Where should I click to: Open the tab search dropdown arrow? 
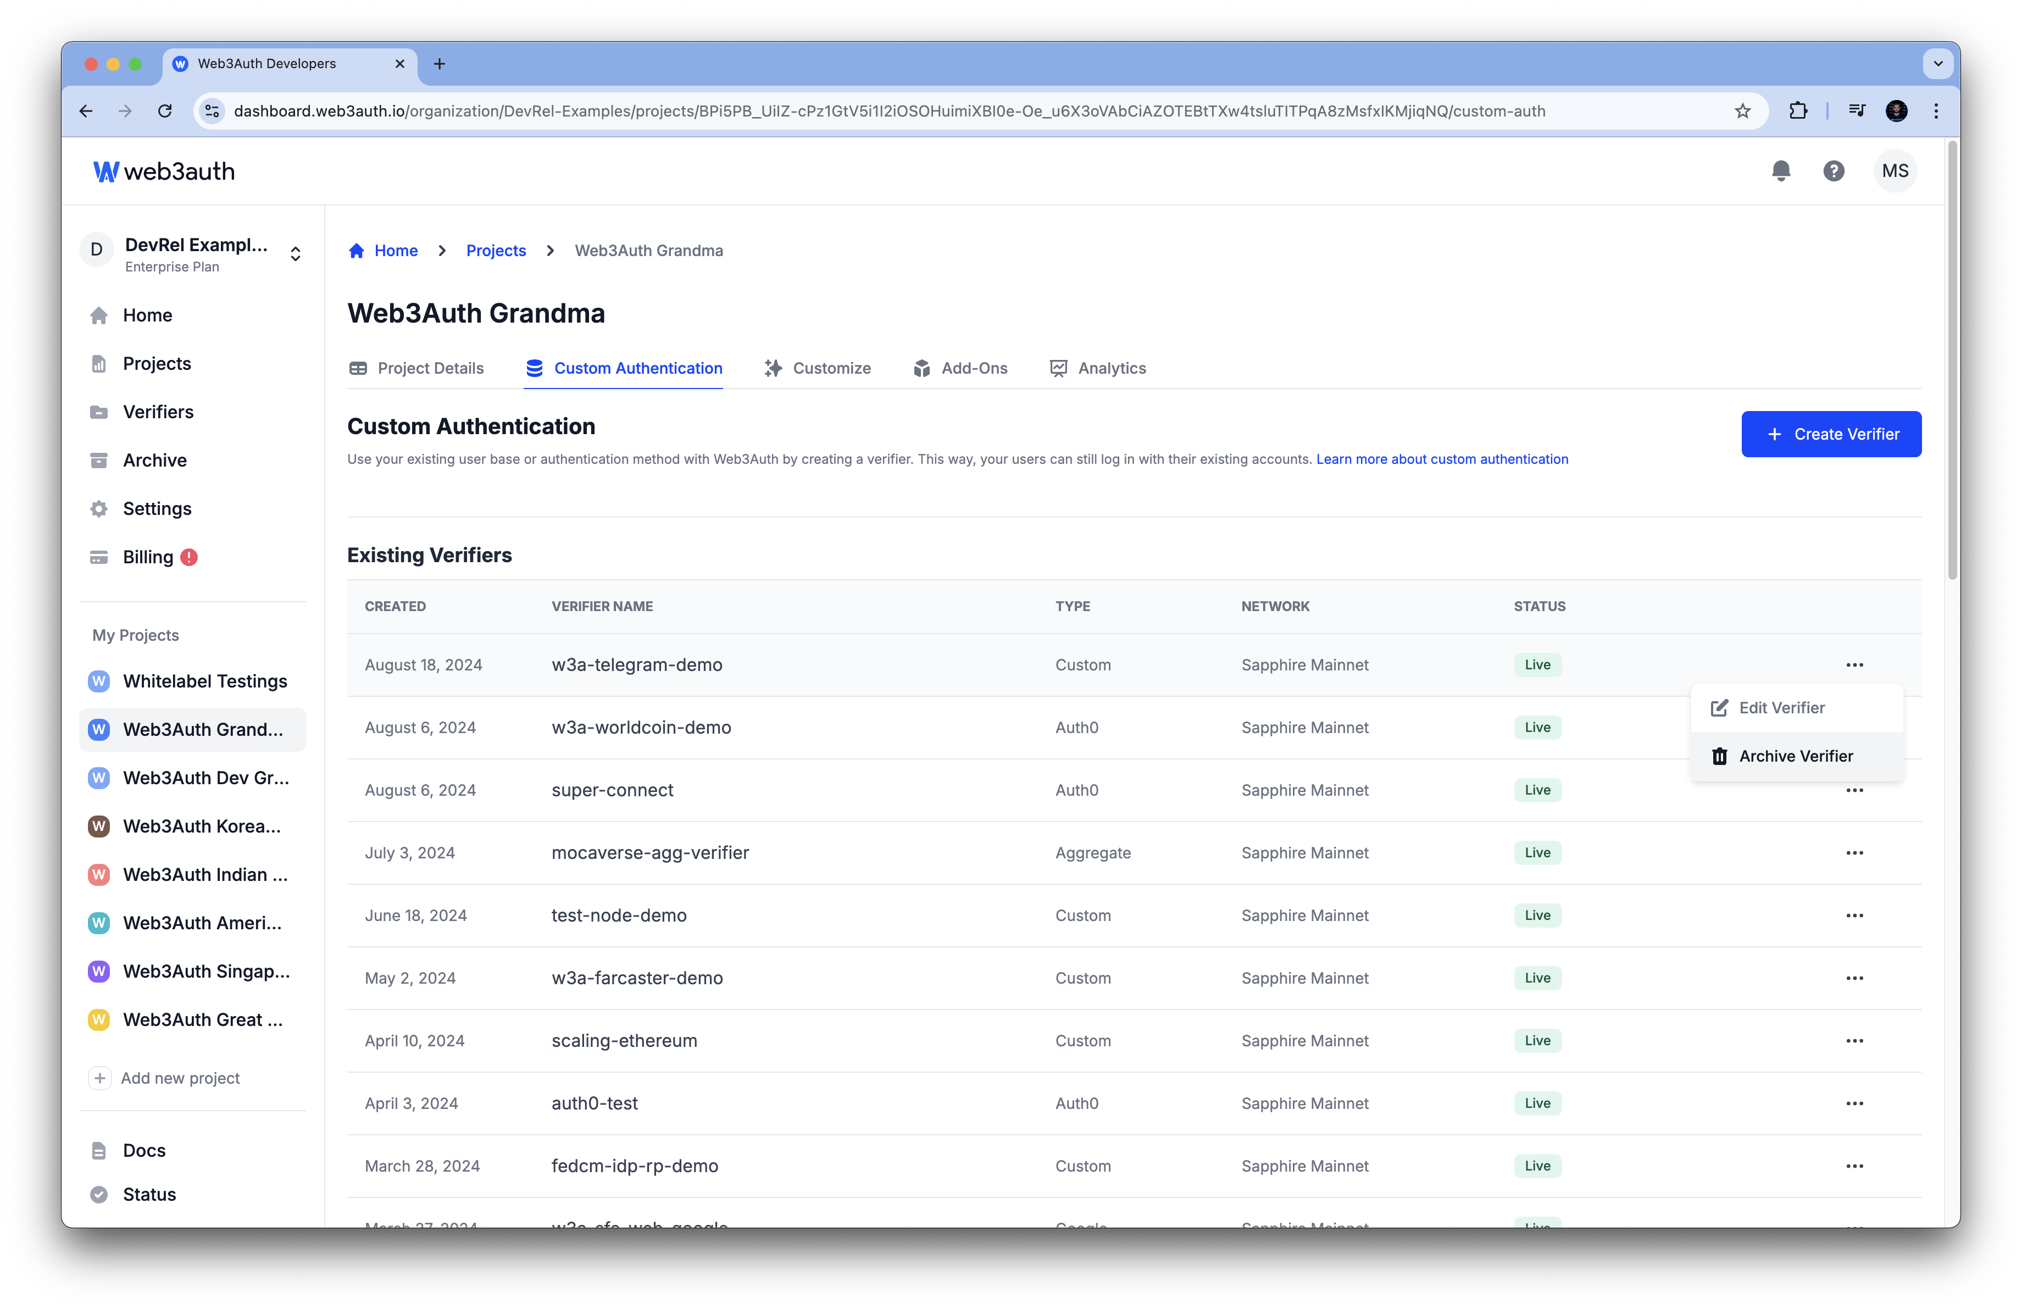[1937, 64]
